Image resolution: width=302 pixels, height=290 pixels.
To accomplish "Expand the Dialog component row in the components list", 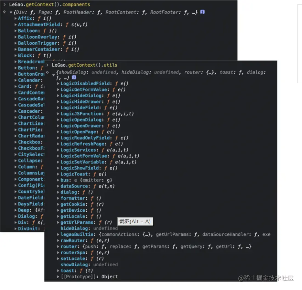I will [x=15, y=216].
